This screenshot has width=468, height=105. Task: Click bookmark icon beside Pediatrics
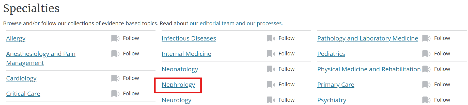tap(426, 54)
